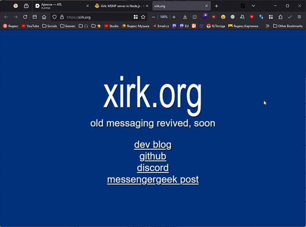Screen dimensions: 306x227
Task: Expand the hidden bookmarks overflow chevron
Action: click(x=267, y=26)
